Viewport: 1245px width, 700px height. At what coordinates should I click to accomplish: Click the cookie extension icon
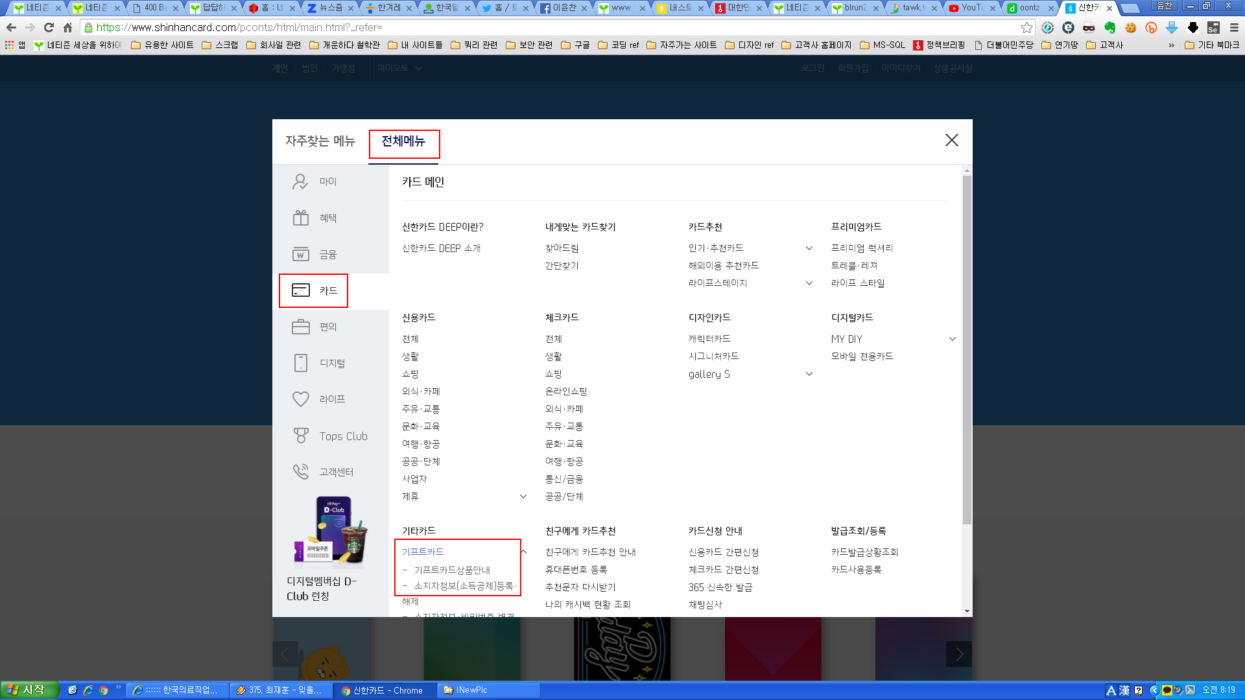[x=1130, y=27]
